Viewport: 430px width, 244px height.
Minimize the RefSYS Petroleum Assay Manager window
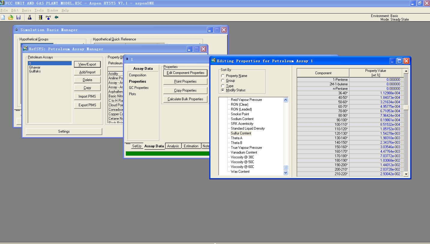(x=190, y=49)
